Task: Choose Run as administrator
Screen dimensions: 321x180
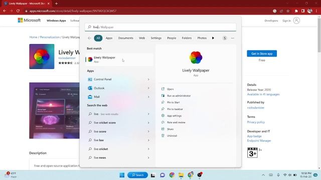Action: click(179, 95)
